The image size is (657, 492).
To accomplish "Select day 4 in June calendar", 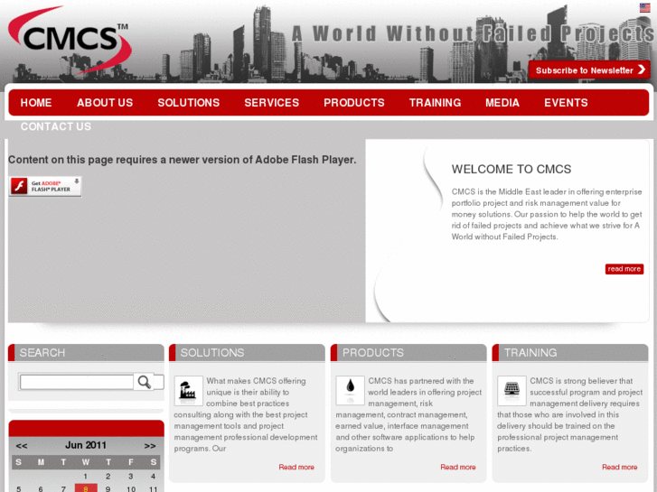I will pos(153,476).
